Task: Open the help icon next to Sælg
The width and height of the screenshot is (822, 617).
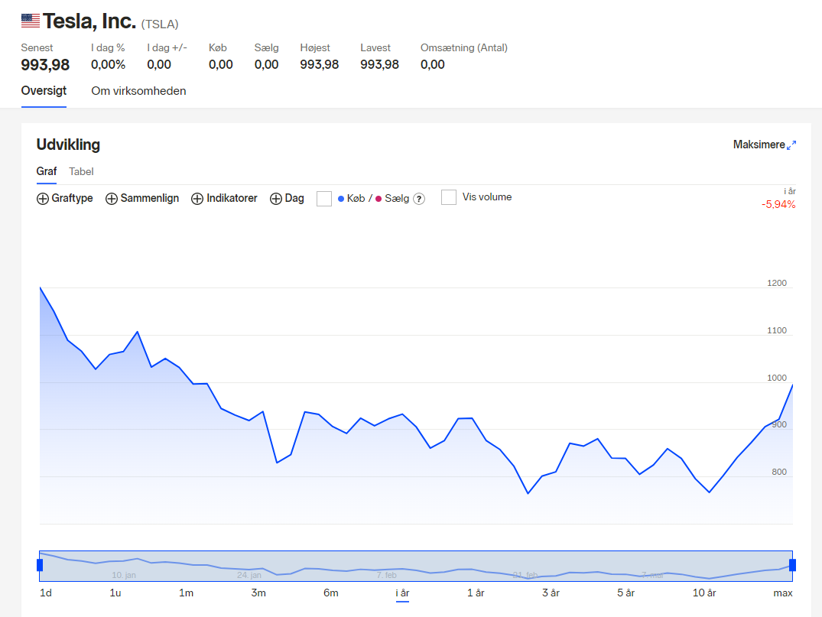Action: pyautogui.click(x=419, y=199)
